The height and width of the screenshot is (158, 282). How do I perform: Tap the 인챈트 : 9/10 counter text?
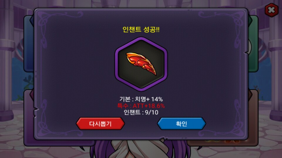141,112
